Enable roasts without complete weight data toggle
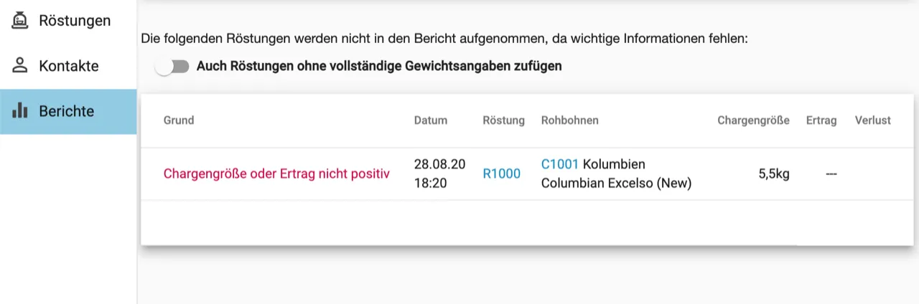Screen dimensions: 919x304 point(172,67)
